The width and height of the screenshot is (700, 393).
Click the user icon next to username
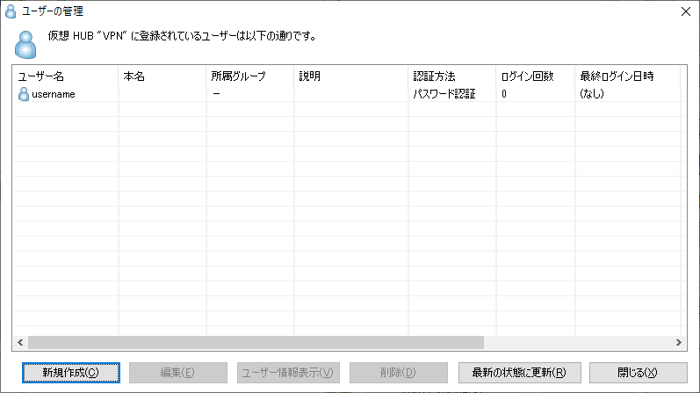pyautogui.click(x=23, y=94)
